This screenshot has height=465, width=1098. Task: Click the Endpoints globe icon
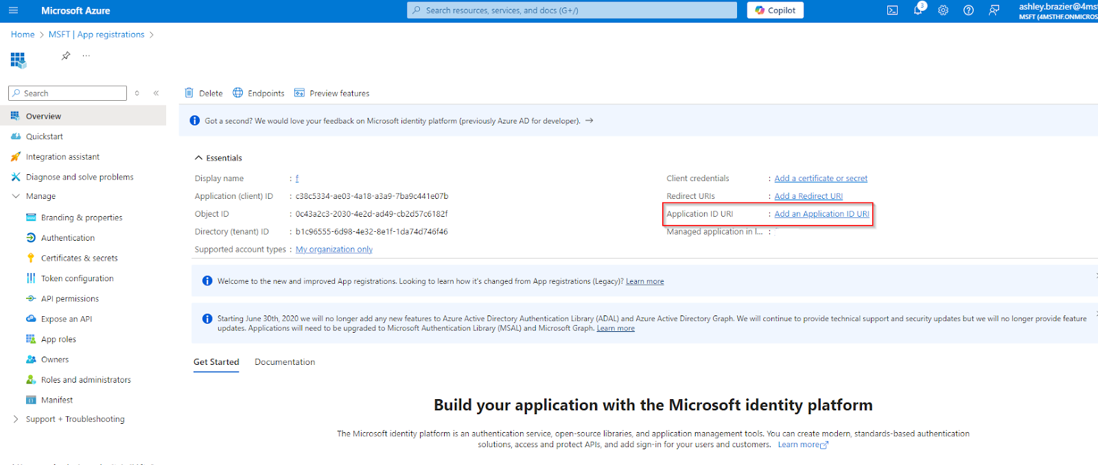(238, 93)
